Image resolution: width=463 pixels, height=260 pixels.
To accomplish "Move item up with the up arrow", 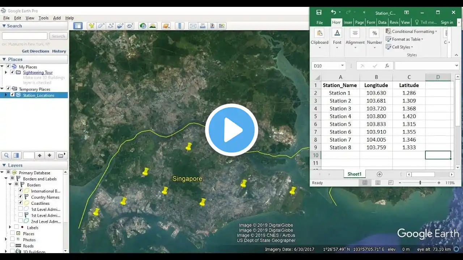I will [x=40, y=155].
